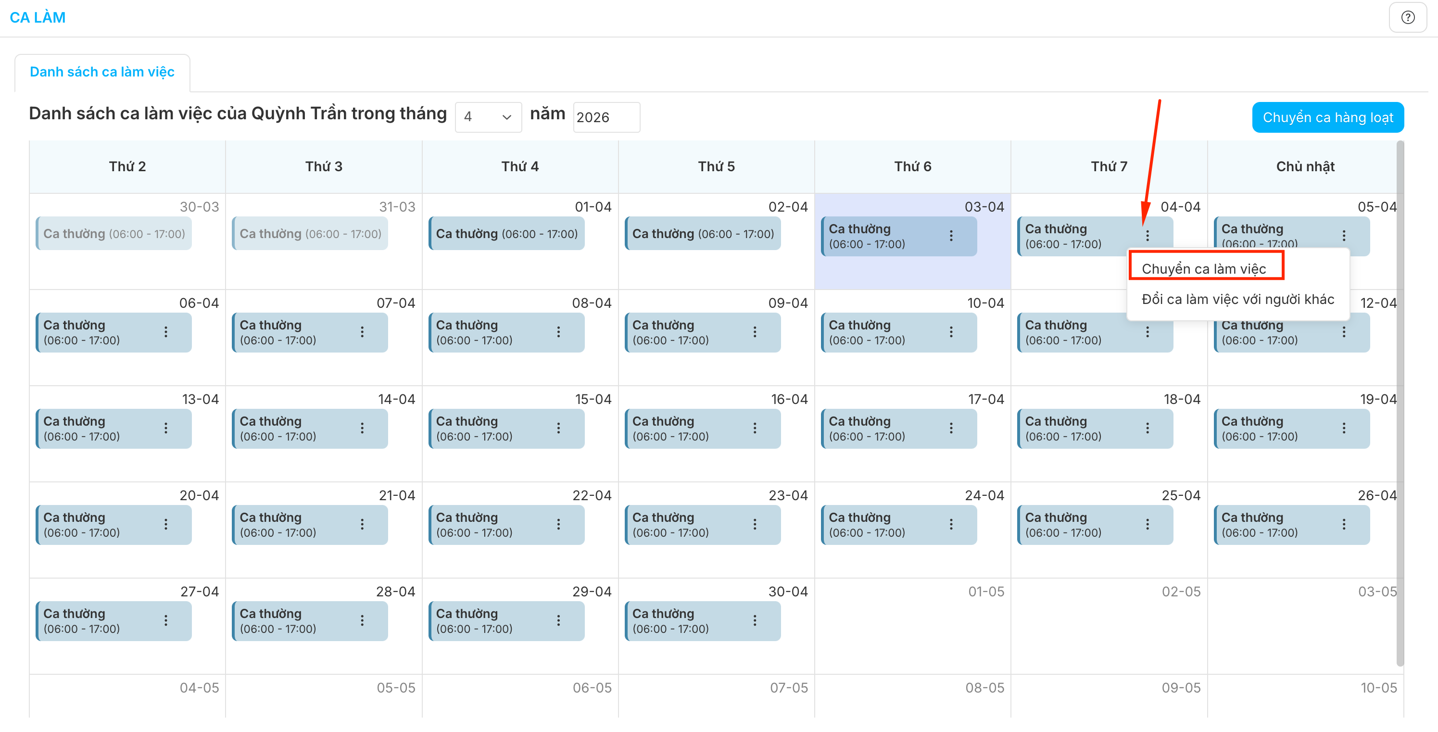
Task: Click the 'CA LÀM' header link
Action: [38, 17]
